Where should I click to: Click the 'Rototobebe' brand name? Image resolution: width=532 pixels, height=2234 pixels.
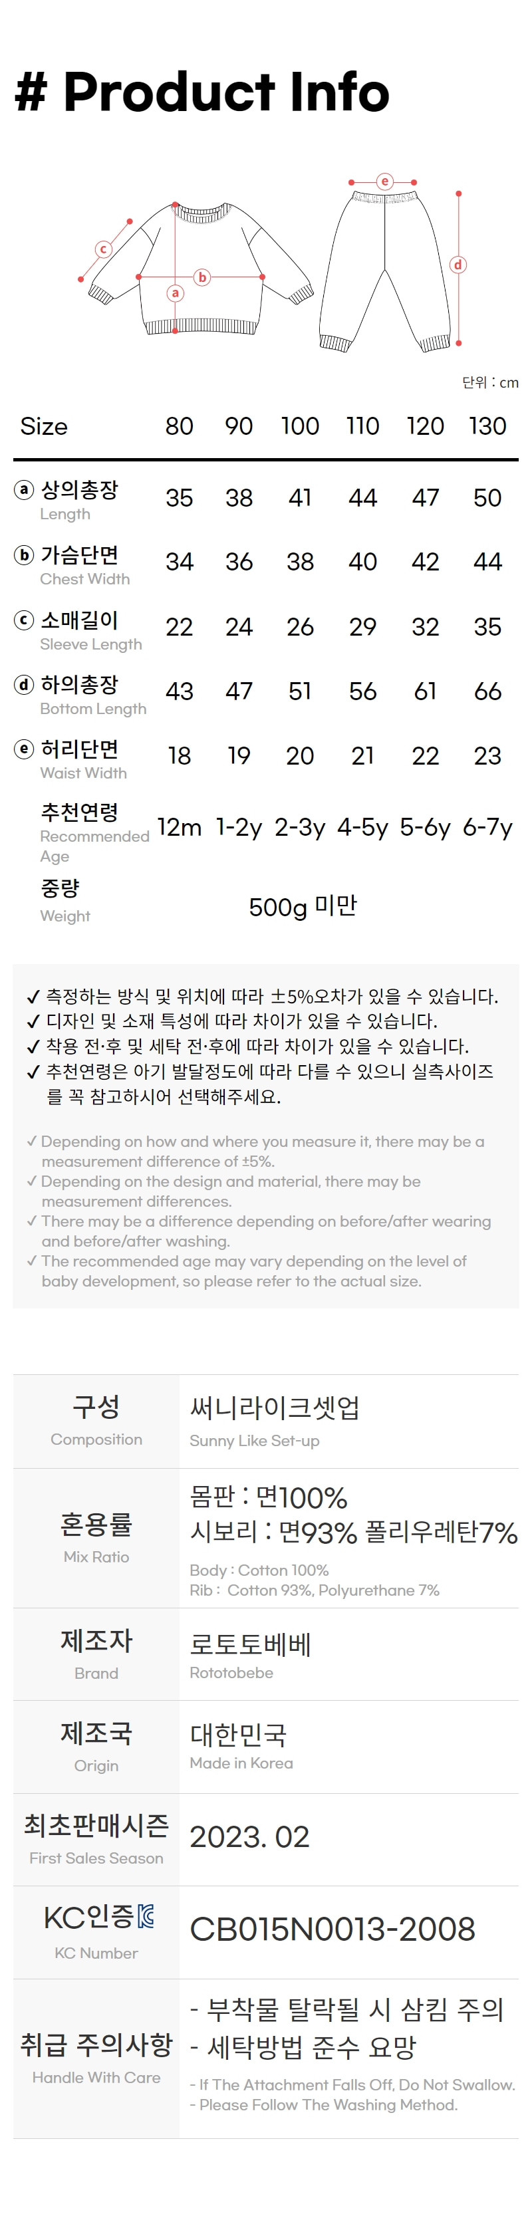tap(231, 1672)
